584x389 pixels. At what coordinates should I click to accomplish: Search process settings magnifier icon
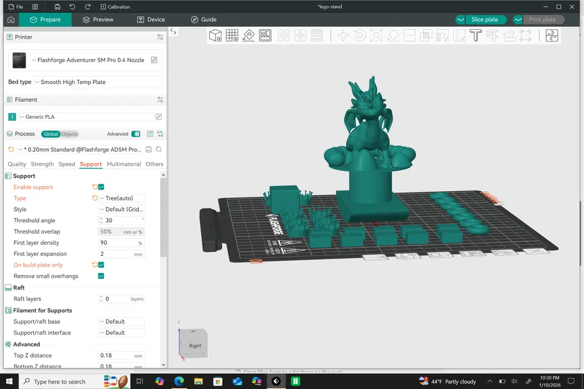pyautogui.click(x=159, y=149)
